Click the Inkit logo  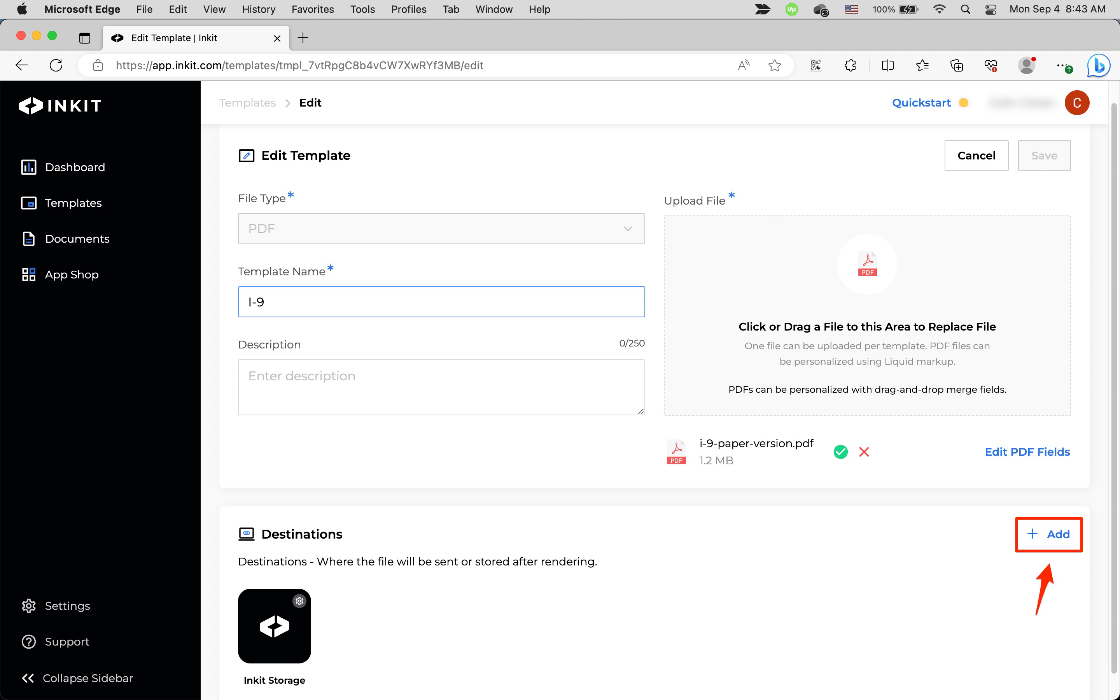[x=60, y=105]
